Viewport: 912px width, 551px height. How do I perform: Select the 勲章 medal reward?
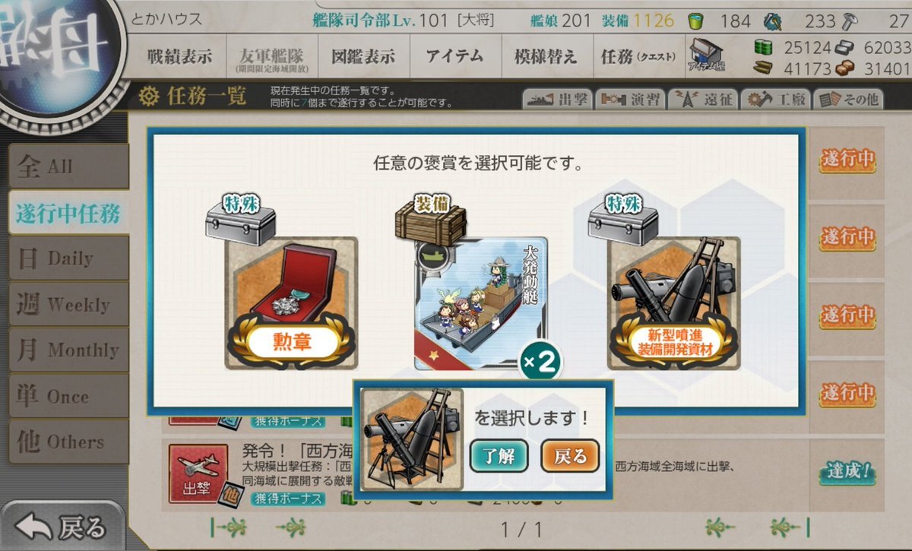pyautogui.click(x=293, y=302)
